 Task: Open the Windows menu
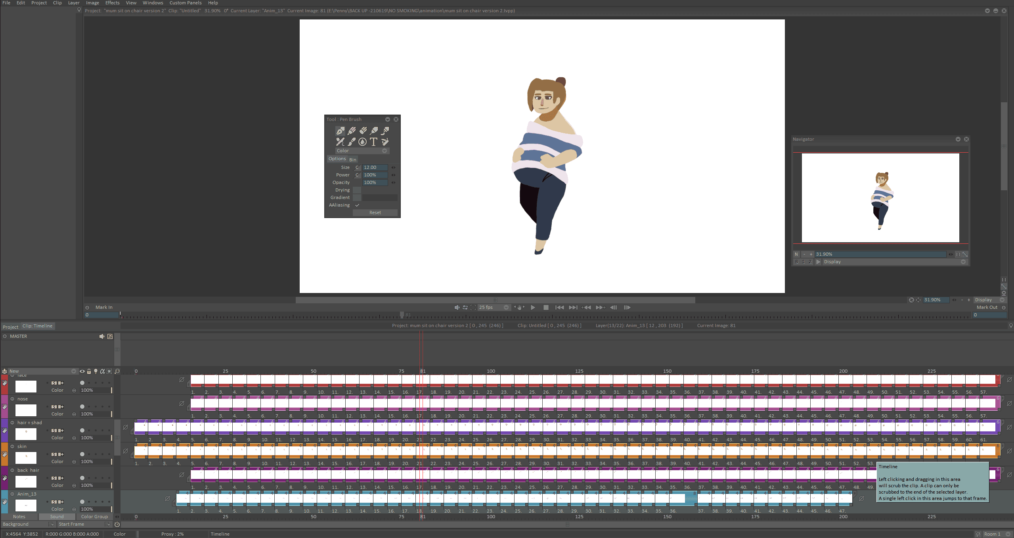click(x=153, y=3)
